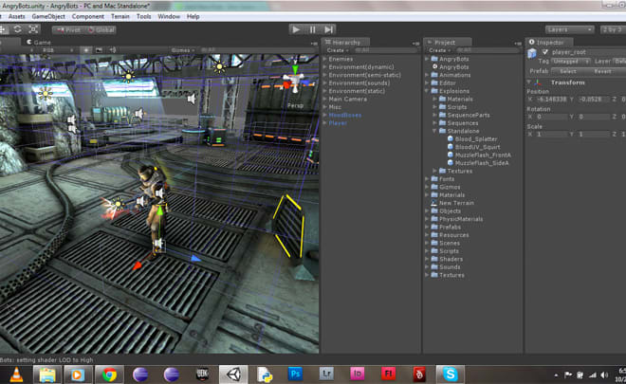The width and height of the screenshot is (626, 384).
Task: Select the New Terrain asset
Action: 456,203
